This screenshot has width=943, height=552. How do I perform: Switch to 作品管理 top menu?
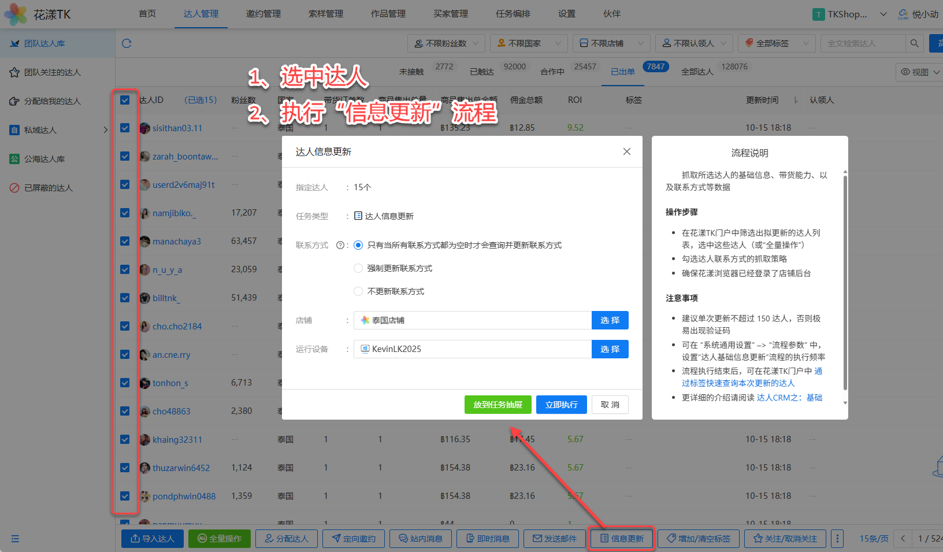[x=388, y=14]
